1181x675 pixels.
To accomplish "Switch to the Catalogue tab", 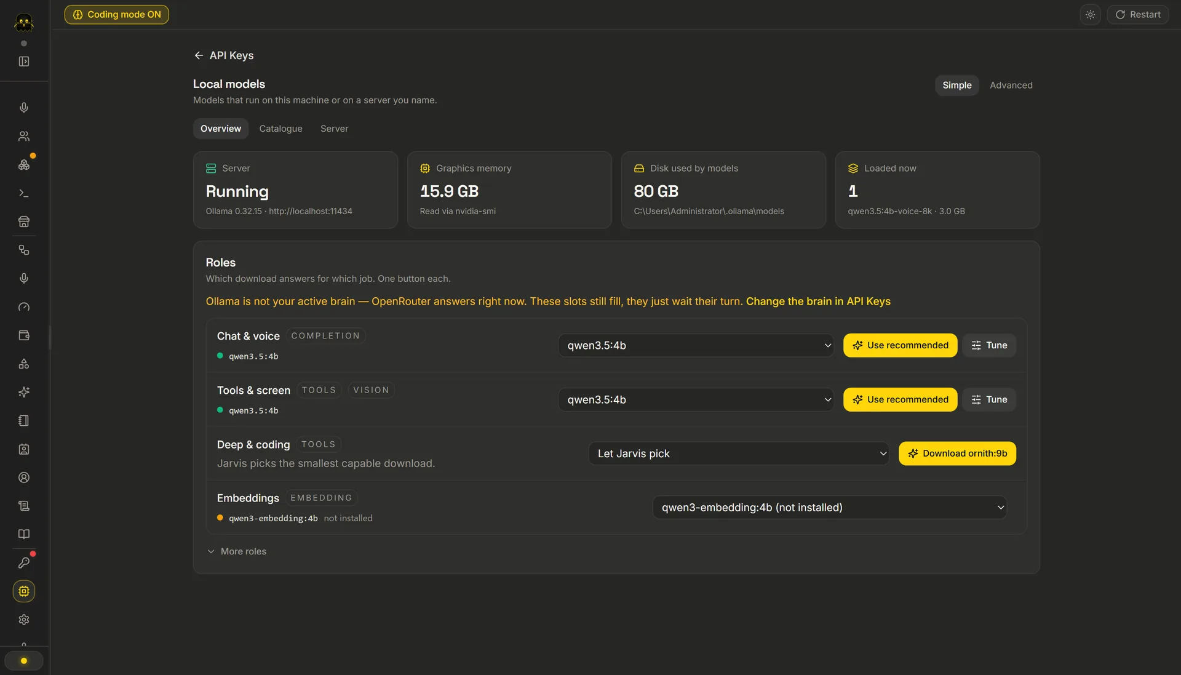I will click(280, 129).
